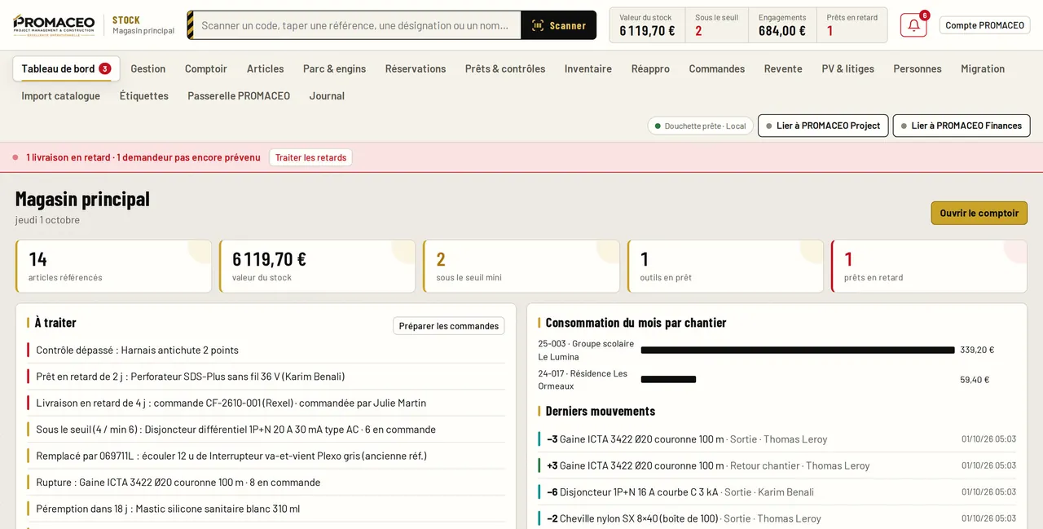1043x529 pixels.
Task: Open the Journal tab
Action: tap(327, 95)
